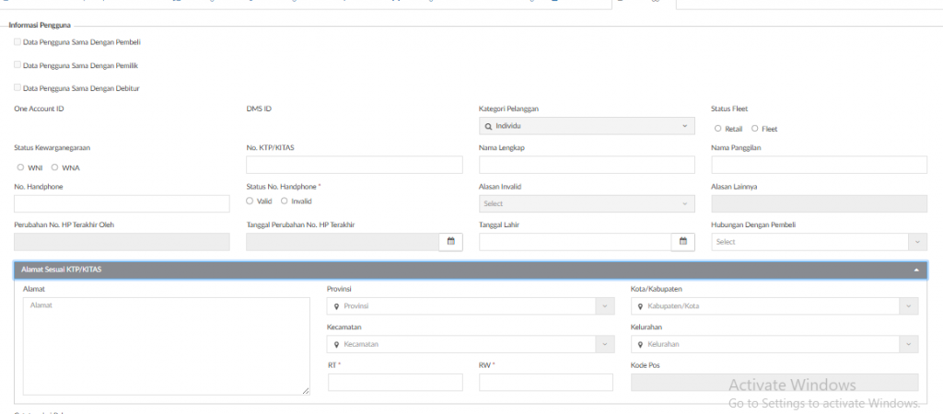Expand the Kabupaten/Kota dropdown
The image size is (943, 414).
(774, 306)
